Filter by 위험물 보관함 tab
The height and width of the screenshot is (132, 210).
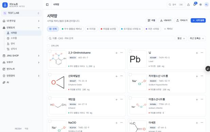pyautogui.click(x=108, y=29)
